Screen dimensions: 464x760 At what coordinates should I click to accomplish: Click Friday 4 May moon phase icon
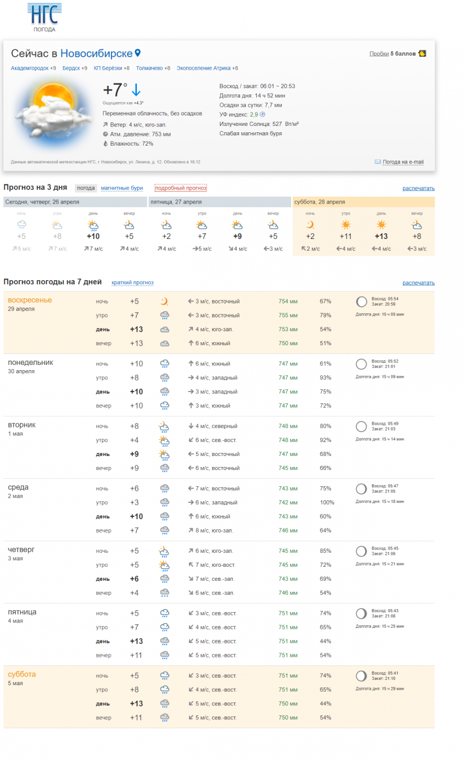[361, 614]
